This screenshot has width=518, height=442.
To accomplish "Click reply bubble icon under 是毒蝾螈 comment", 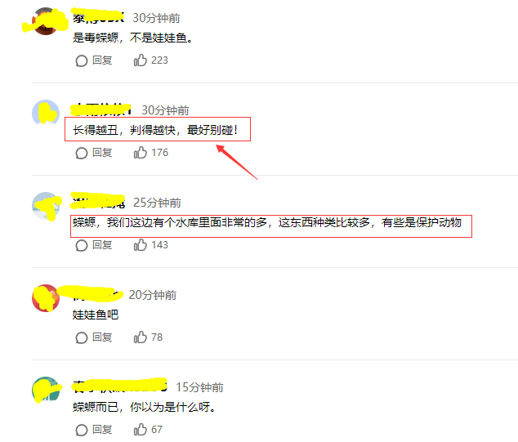I will click(81, 60).
